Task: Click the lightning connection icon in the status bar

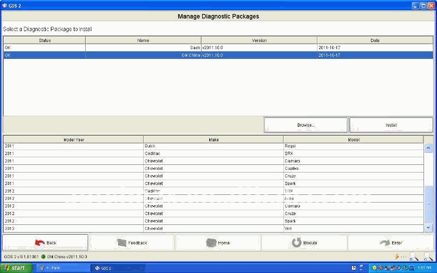Action: click(397, 257)
